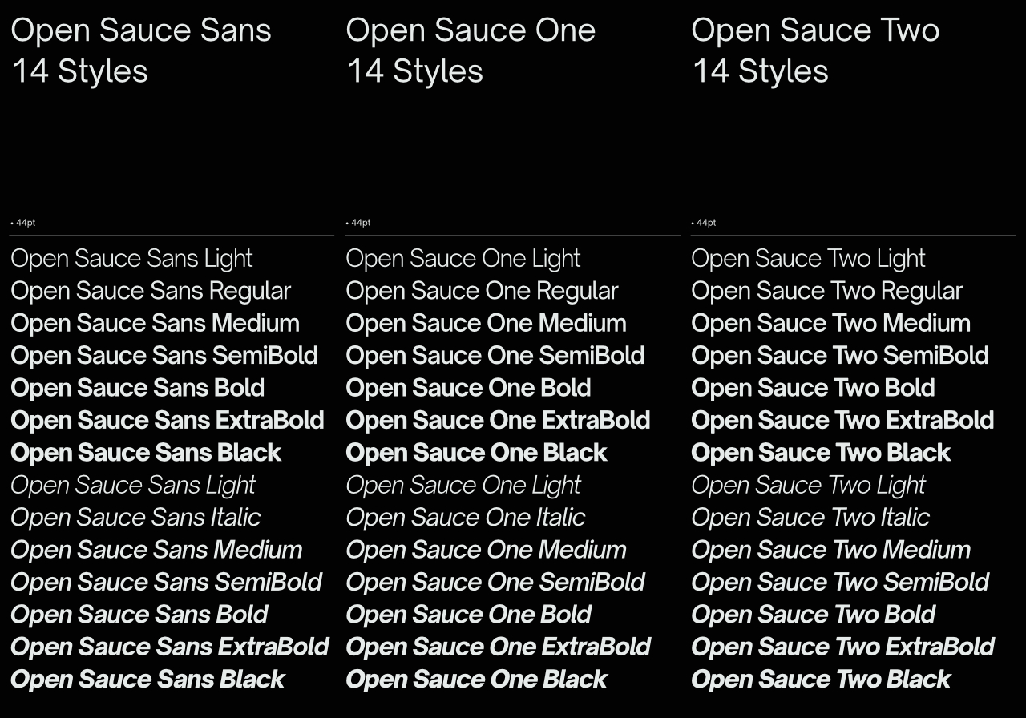Click the upright Open Sauce Sans ExtraBold line
Image resolution: width=1026 pixels, height=718 pixels.
pos(168,420)
